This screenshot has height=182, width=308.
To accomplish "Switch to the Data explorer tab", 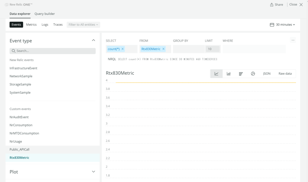I will [x=20, y=14].
